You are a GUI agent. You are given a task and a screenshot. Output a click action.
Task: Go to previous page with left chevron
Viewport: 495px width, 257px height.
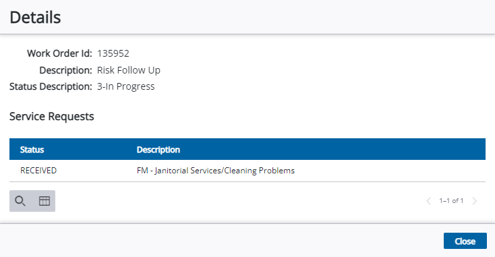click(428, 201)
